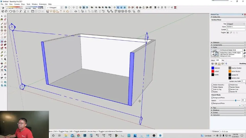The width and height of the screenshot is (246, 138).
Task: Expand the Materials panel
Action: click(216, 42)
